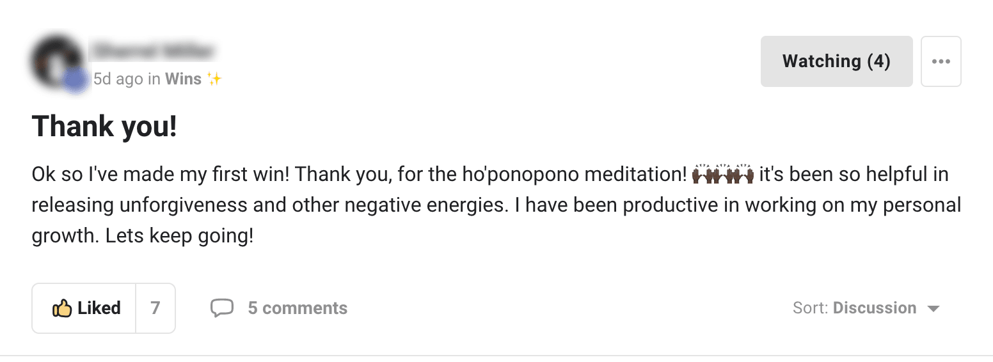This screenshot has width=993, height=362.
Task: Click the post author's profile avatar
Action: click(56, 61)
